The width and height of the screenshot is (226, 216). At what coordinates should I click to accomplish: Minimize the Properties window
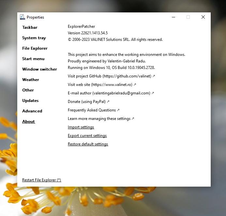(173, 17)
